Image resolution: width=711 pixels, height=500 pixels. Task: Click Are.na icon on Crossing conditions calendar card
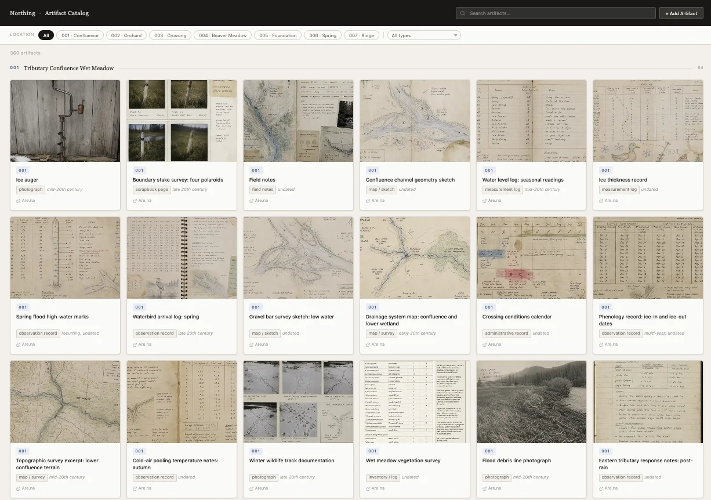(484, 345)
